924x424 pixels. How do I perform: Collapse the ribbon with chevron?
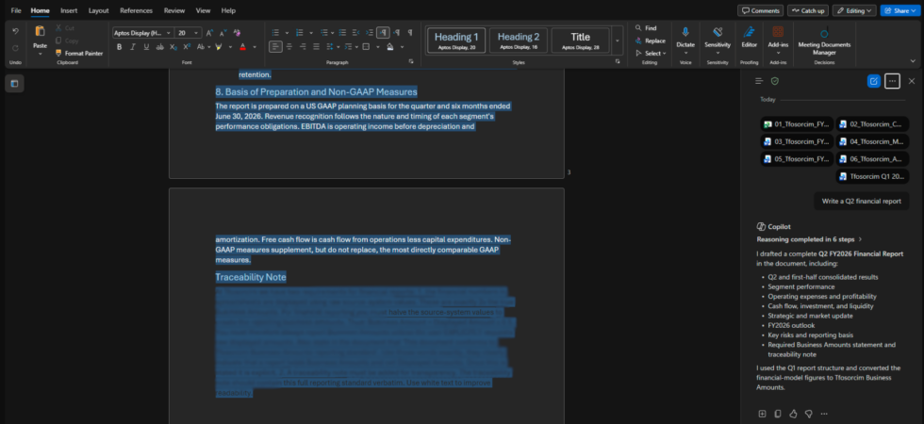(913, 60)
